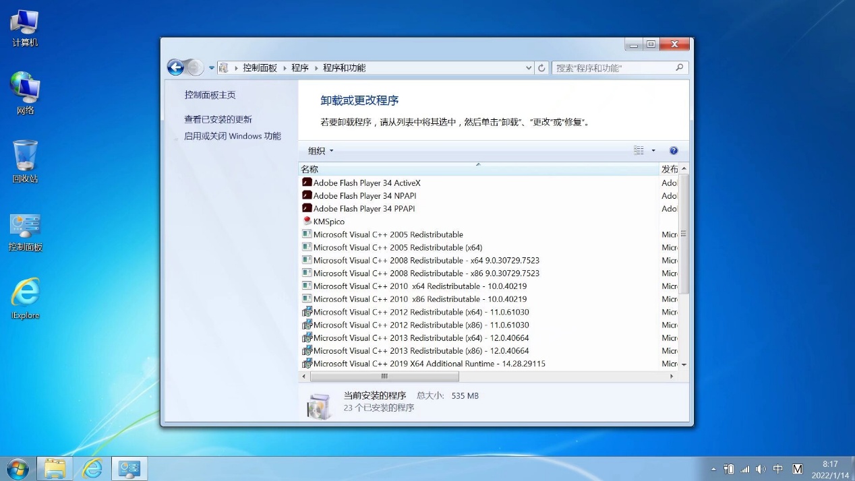Open the Start menu orb
This screenshot has width=855, height=481.
(x=18, y=469)
